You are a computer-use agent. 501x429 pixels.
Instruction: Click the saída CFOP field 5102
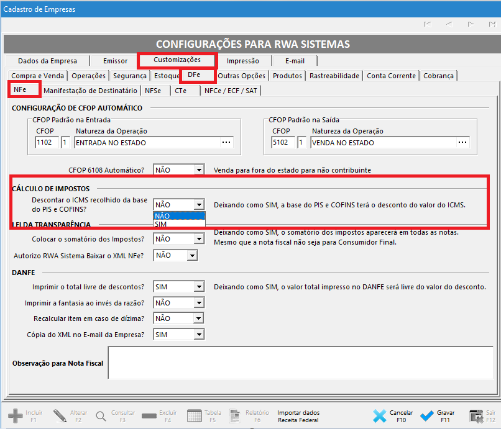click(283, 142)
